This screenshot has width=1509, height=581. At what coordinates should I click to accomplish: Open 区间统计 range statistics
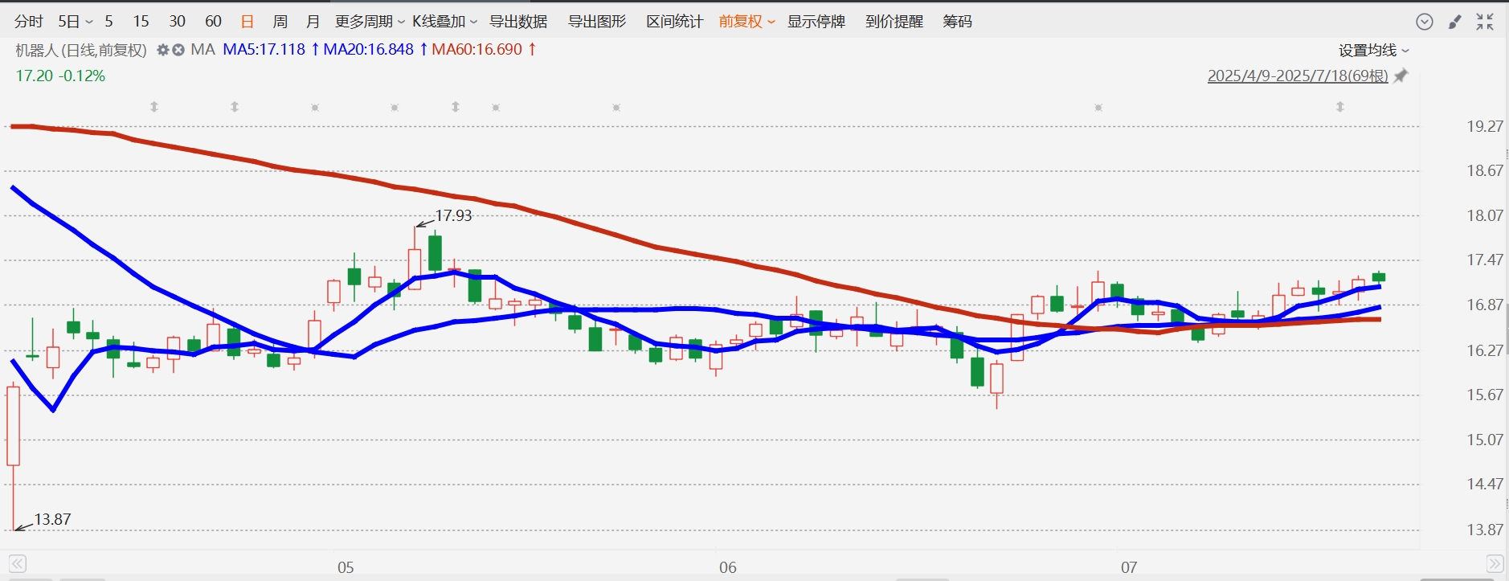click(675, 22)
